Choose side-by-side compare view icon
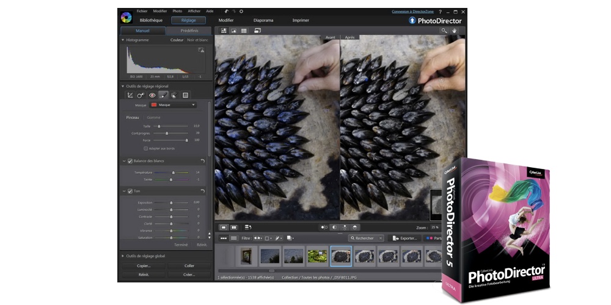 point(234,227)
